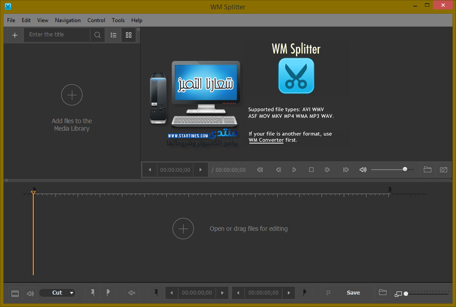The height and width of the screenshot is (307, 456).
Task: Click the 'Enter the title' search field
Action: click(x=57, y=35)
